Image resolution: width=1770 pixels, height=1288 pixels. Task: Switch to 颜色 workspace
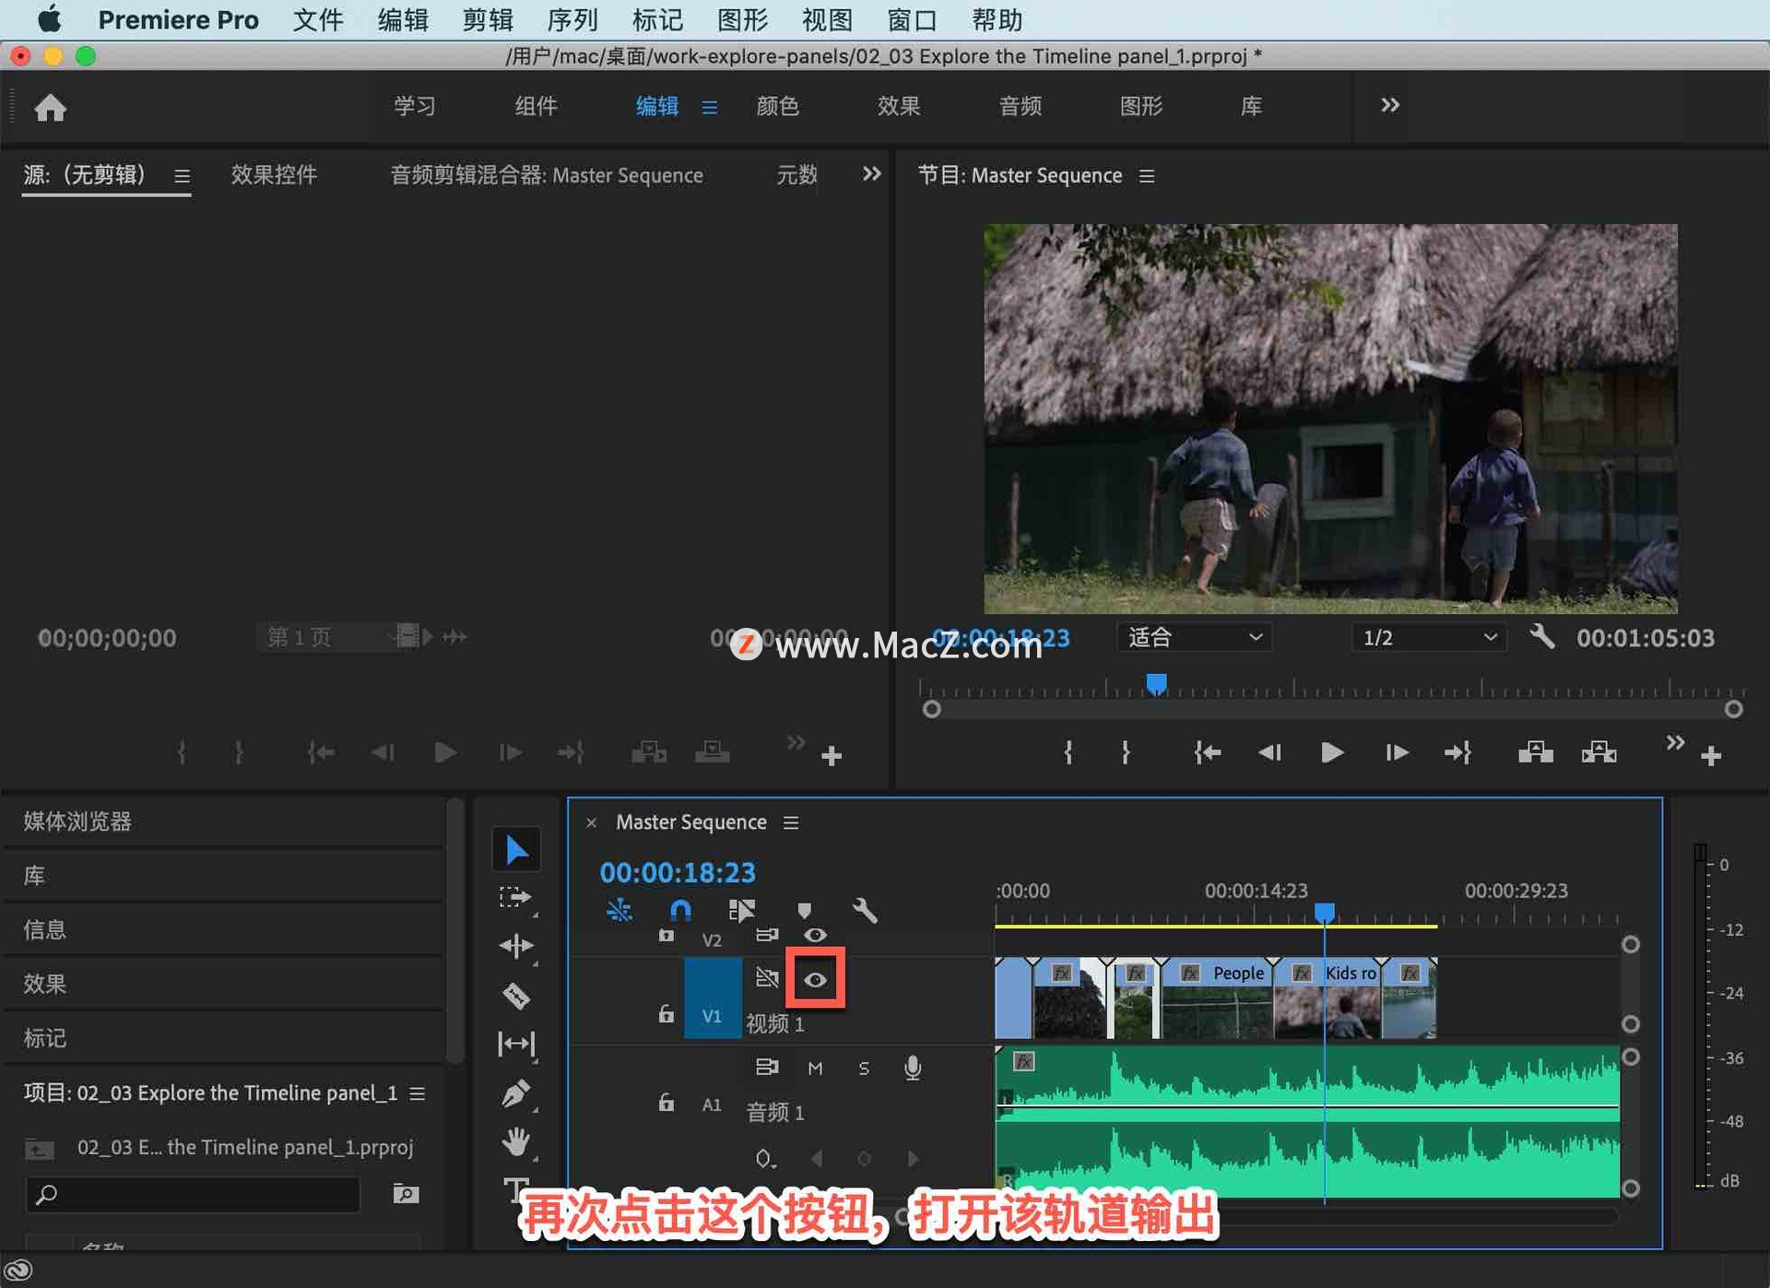pyautogui.click(x=777, y=106)
